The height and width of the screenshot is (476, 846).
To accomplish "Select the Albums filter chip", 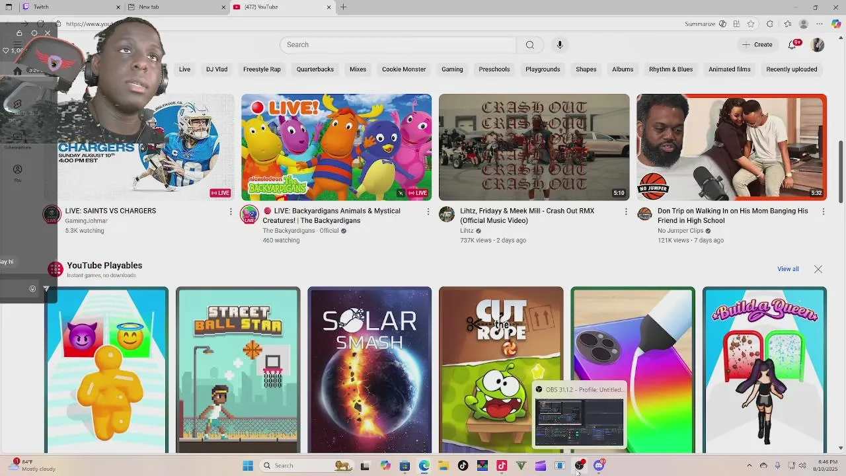I will tap(623, 69).
